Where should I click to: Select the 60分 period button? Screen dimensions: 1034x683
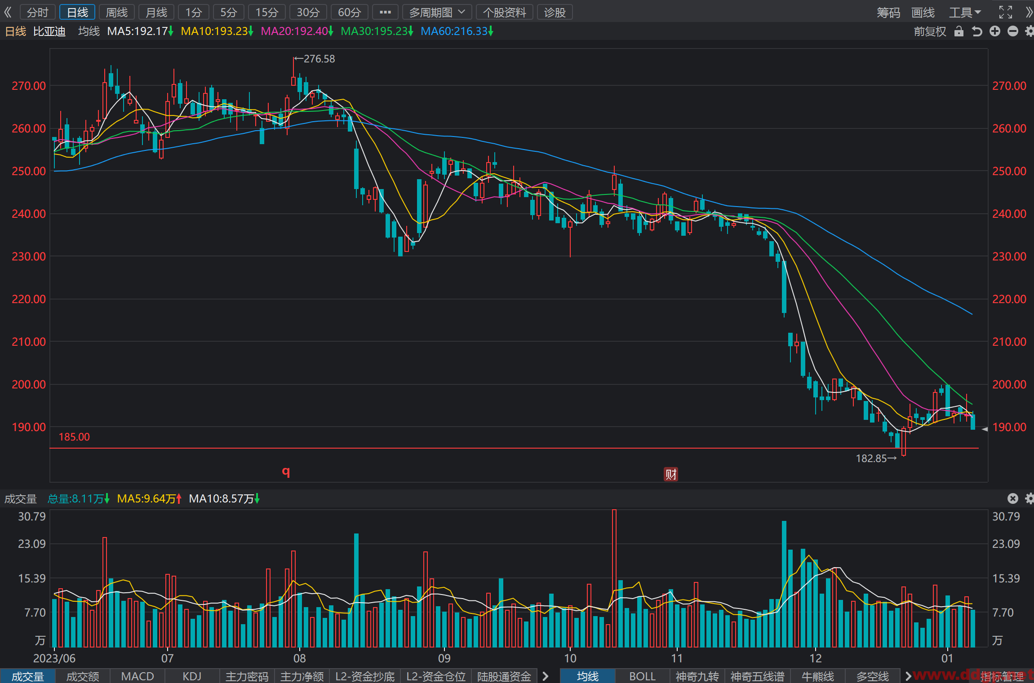tap(349, 12)
